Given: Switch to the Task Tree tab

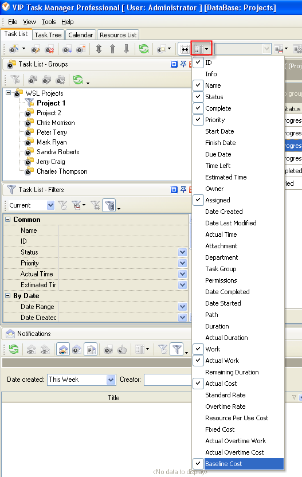Looking at the screenshot, I should point(48,35).
